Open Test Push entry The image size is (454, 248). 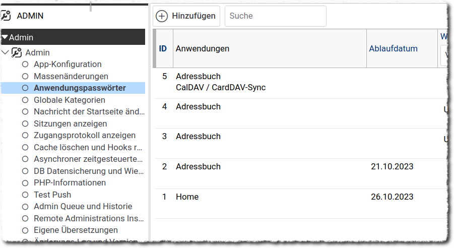[x=52, y=195]
